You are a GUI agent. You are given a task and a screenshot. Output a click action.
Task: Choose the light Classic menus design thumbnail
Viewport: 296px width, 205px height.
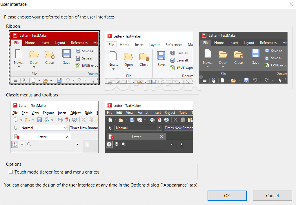pos(55,127)
